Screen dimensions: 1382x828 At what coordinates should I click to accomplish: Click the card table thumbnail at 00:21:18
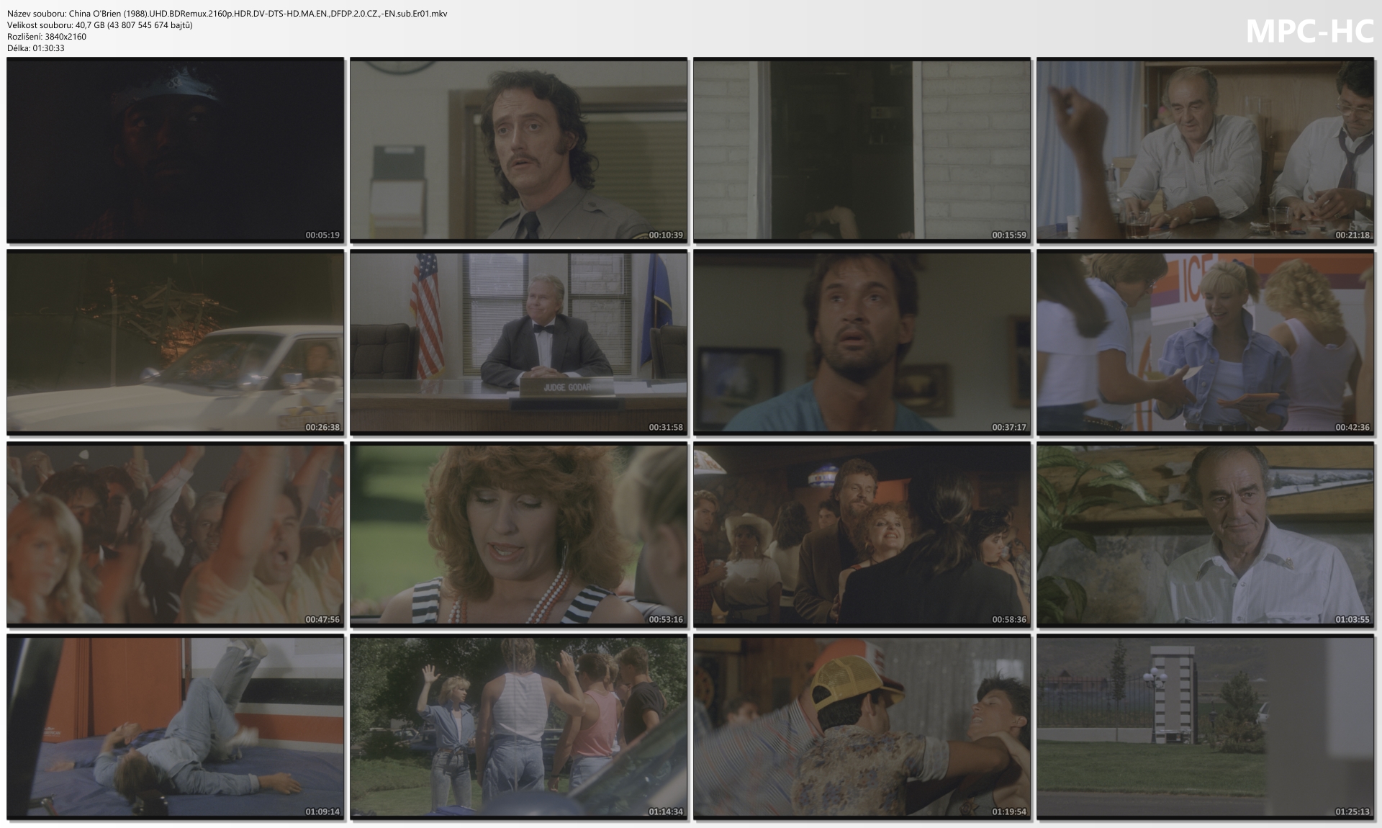pyautogui.click(x=1205, y=150)
